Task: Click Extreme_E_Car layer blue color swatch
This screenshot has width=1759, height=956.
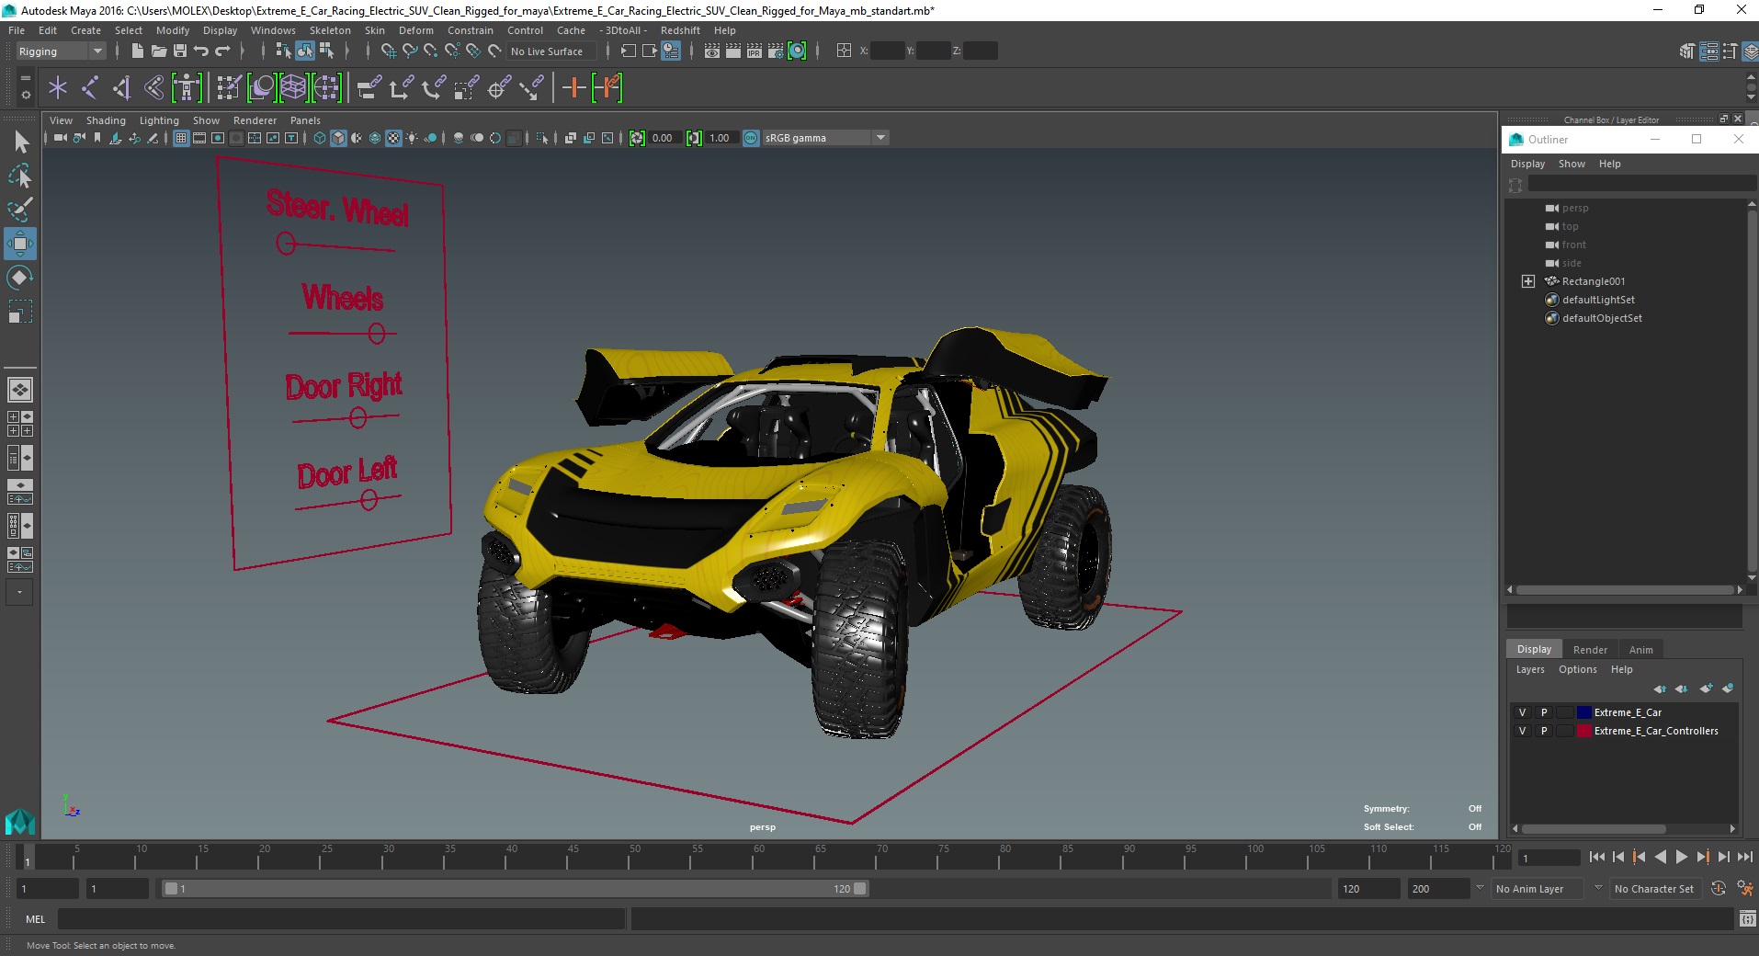Action: pos(1584,712)
